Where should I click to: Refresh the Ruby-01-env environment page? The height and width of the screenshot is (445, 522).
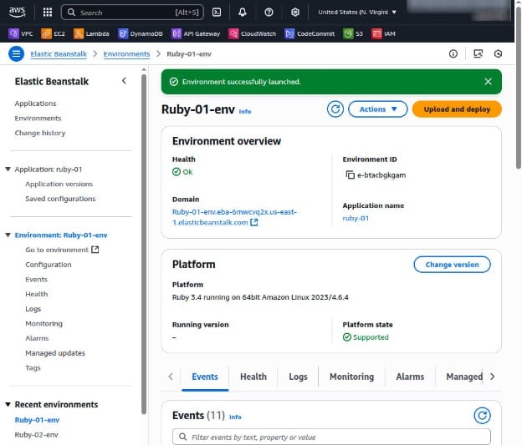pyautogui.click(x=335, y=109)
